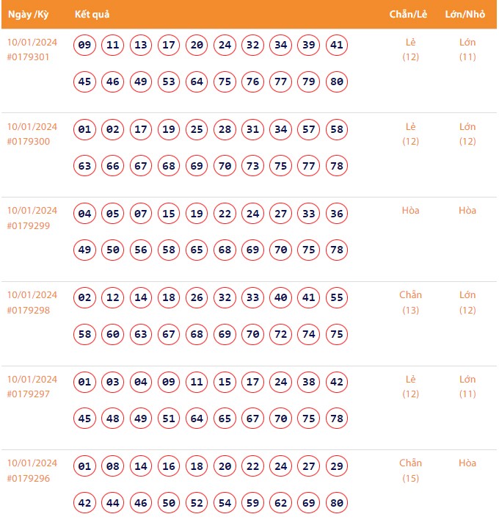The width and height of the screenshot is (499, 525).
Task: Click ball 40 in draw #0179298
Action: 281,299
